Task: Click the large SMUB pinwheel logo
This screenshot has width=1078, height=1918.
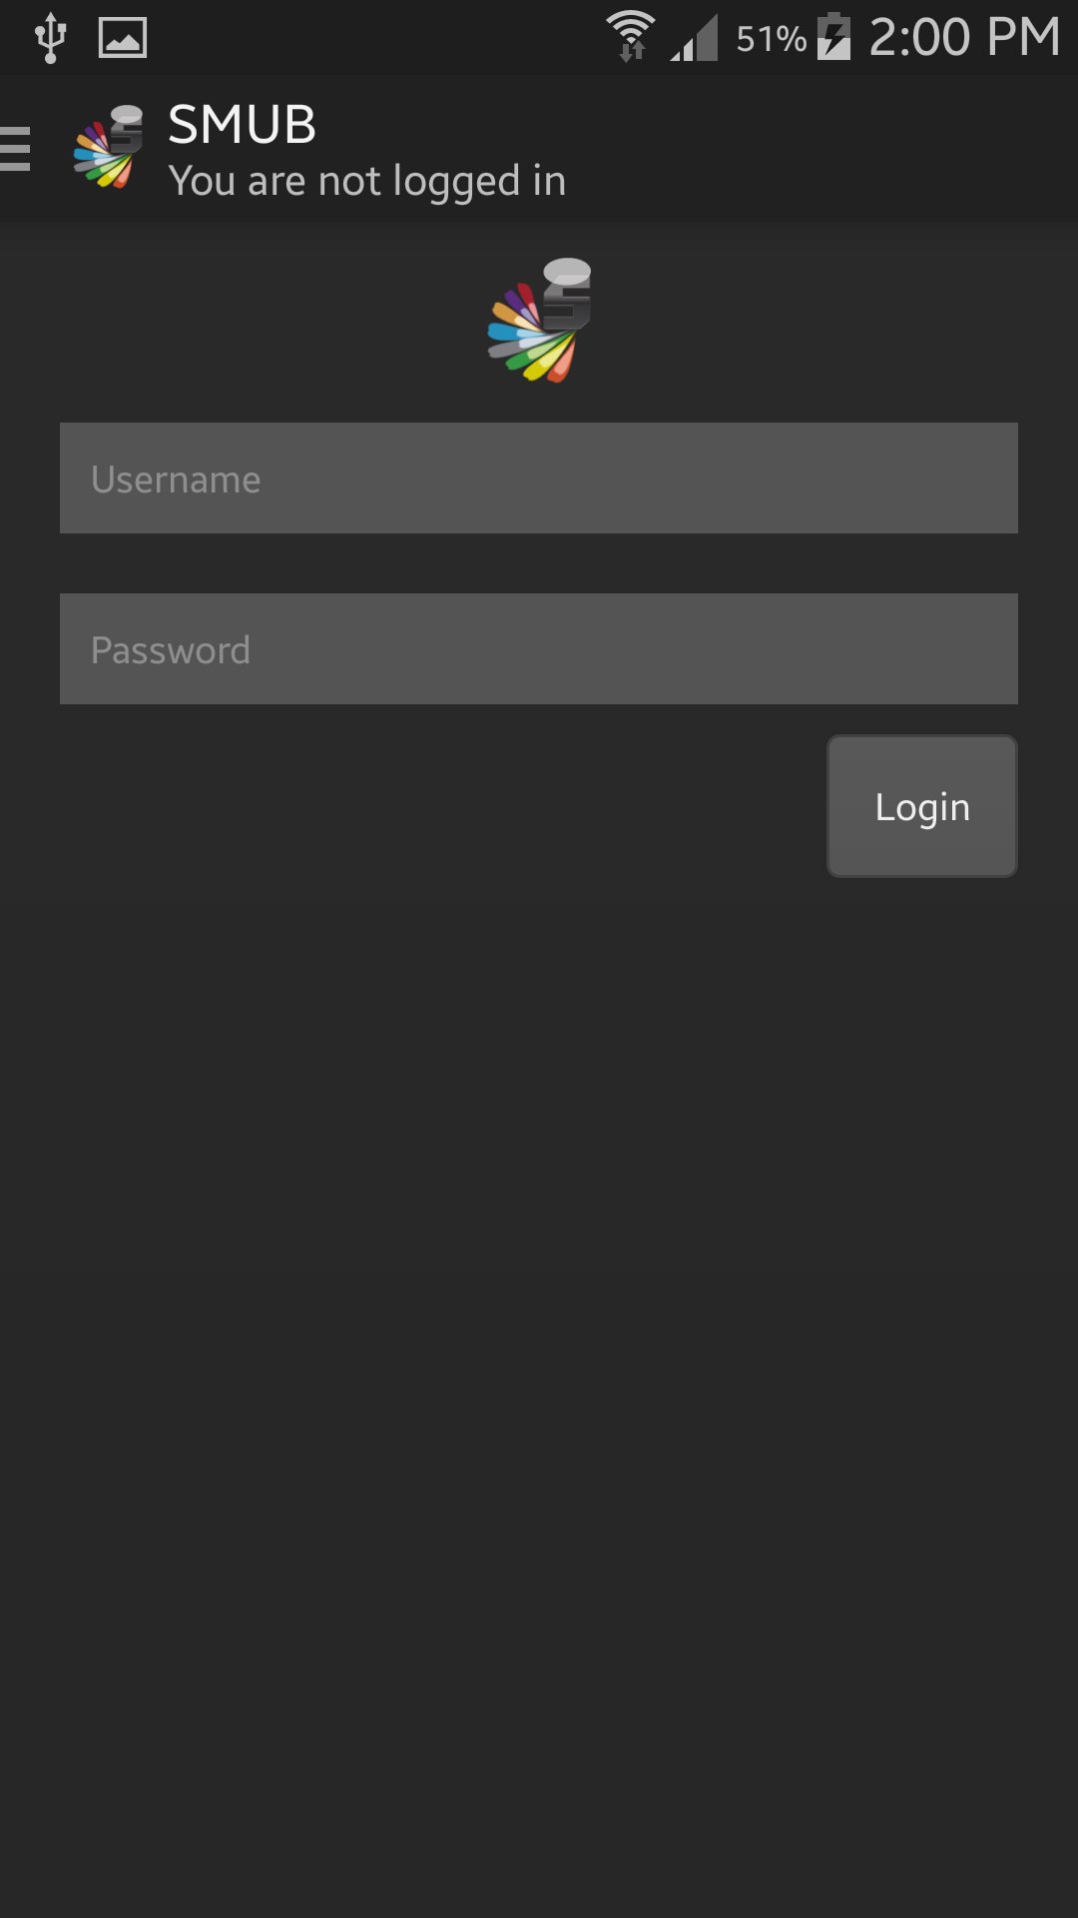Action: point(537,322)
